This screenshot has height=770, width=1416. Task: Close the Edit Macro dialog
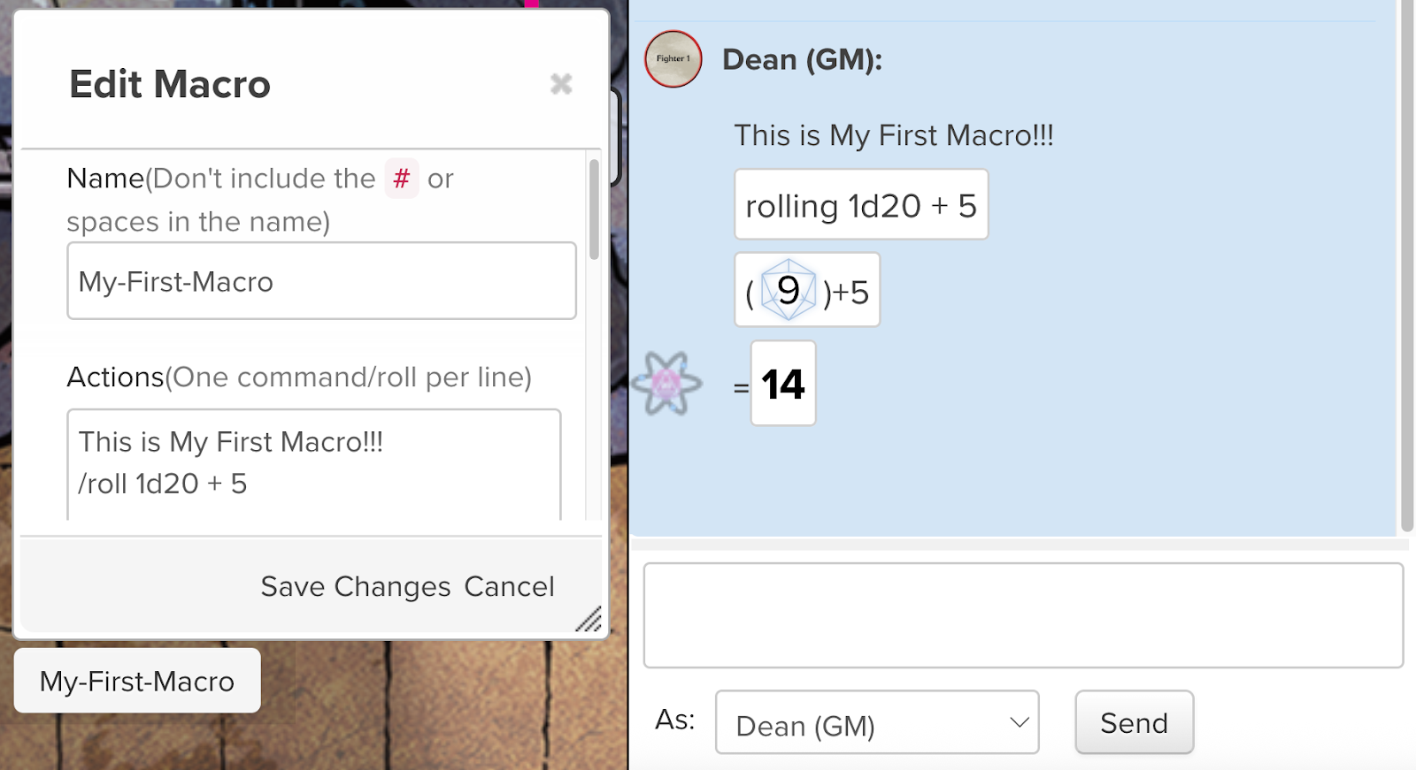point(561,84)
